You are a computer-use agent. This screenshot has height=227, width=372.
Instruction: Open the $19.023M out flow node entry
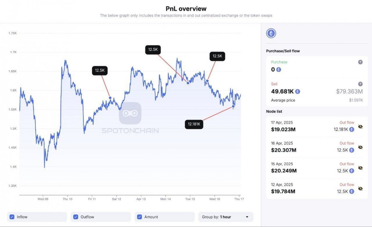pos(283,130)
